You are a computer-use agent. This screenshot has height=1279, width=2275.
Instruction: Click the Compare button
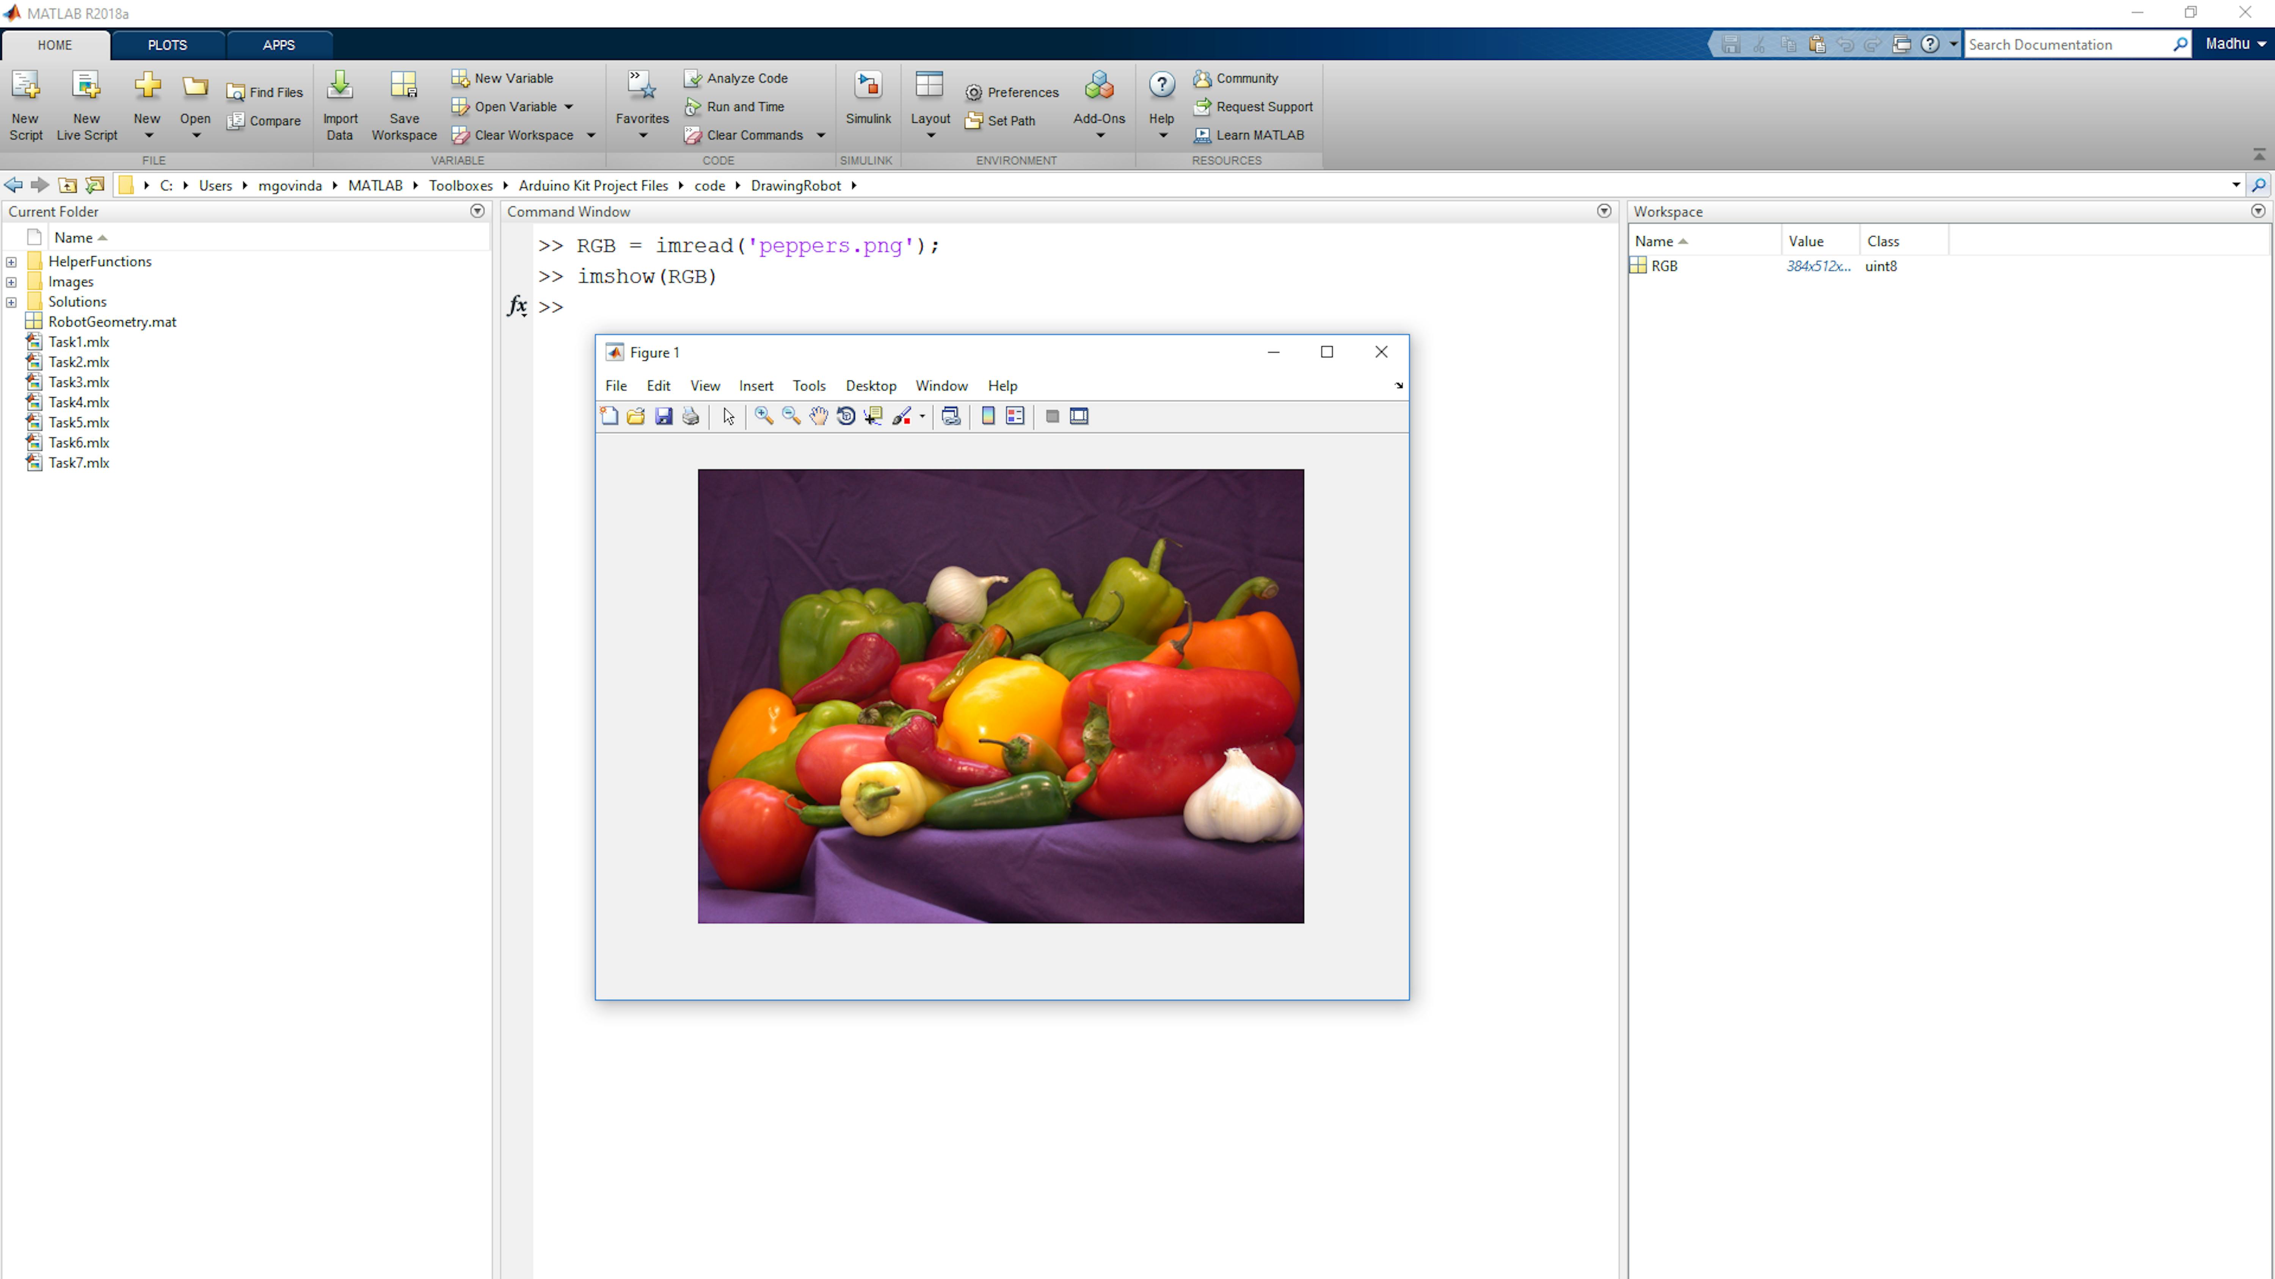pos(263,121)
